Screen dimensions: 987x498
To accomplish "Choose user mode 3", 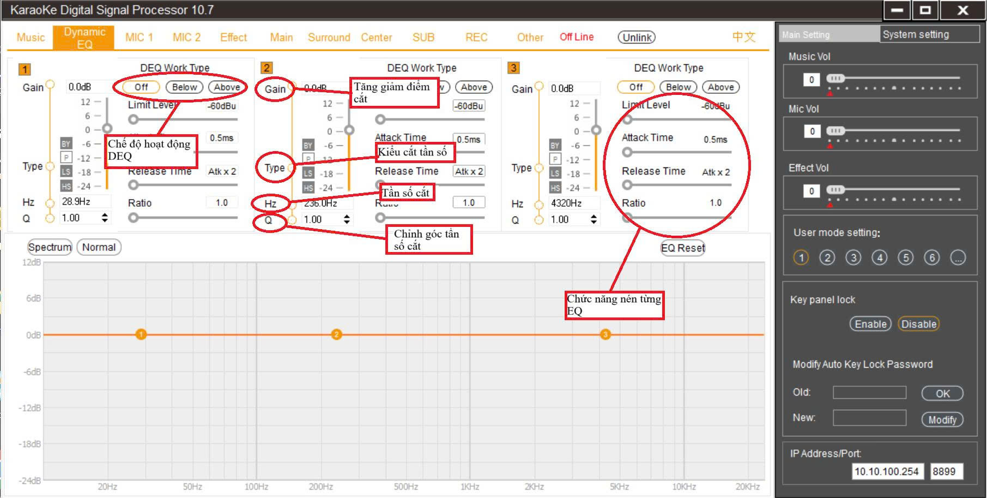I will pos(853,257).
